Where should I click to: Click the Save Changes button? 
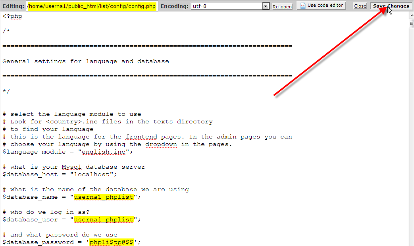391,6
